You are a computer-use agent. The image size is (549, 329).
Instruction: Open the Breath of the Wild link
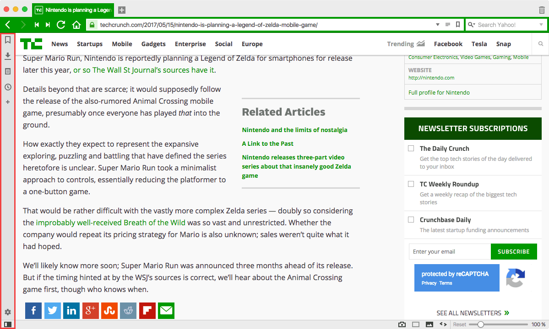(110, 223)
